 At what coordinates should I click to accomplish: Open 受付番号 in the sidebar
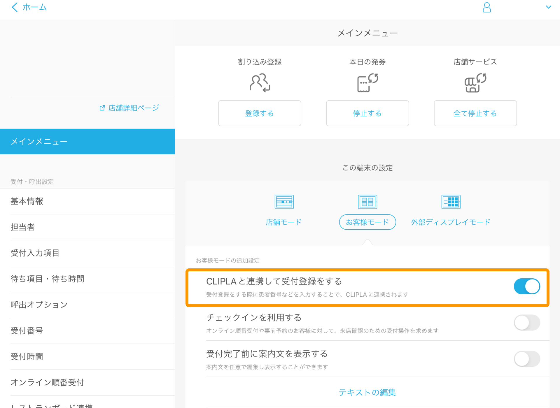click(87, 331)
